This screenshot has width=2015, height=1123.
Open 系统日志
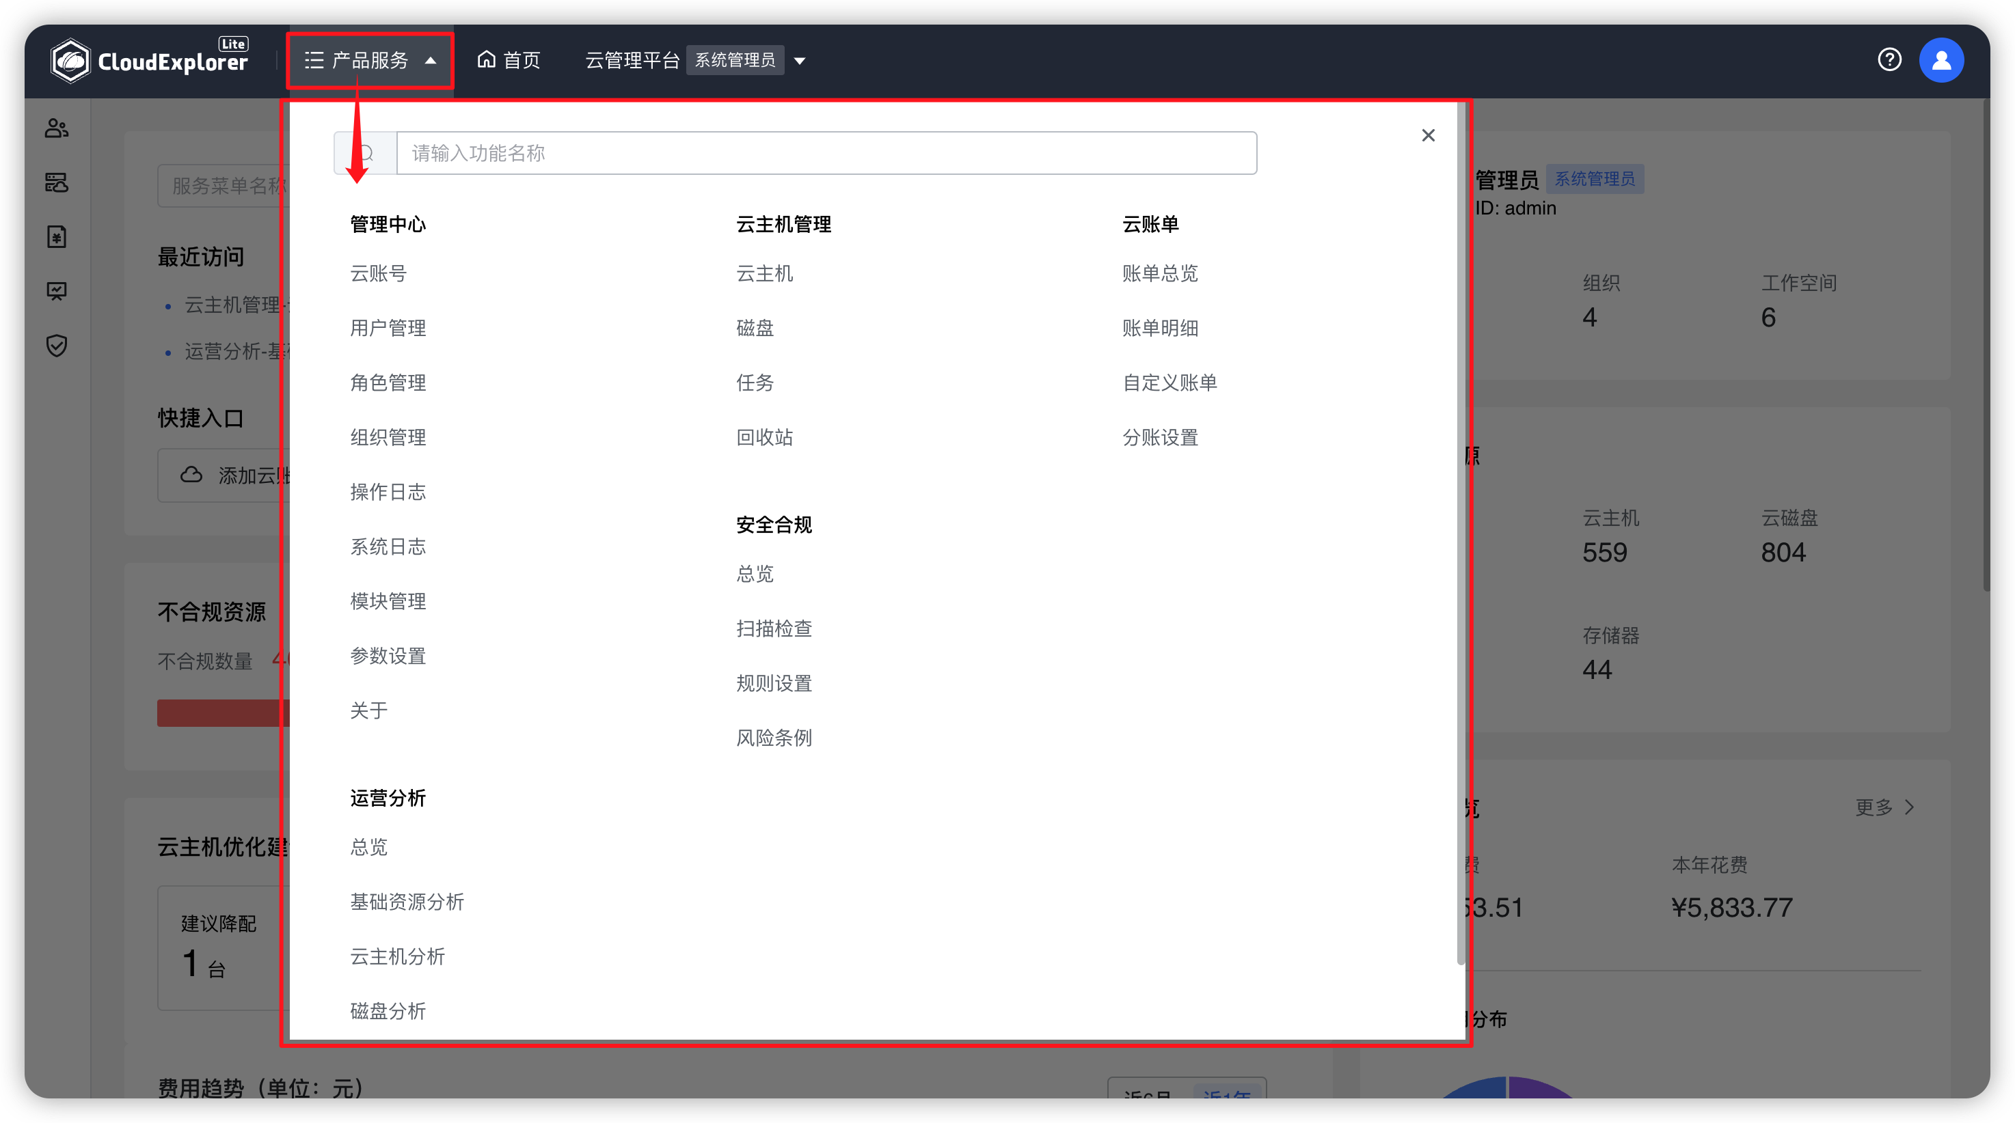coord(388,547)
